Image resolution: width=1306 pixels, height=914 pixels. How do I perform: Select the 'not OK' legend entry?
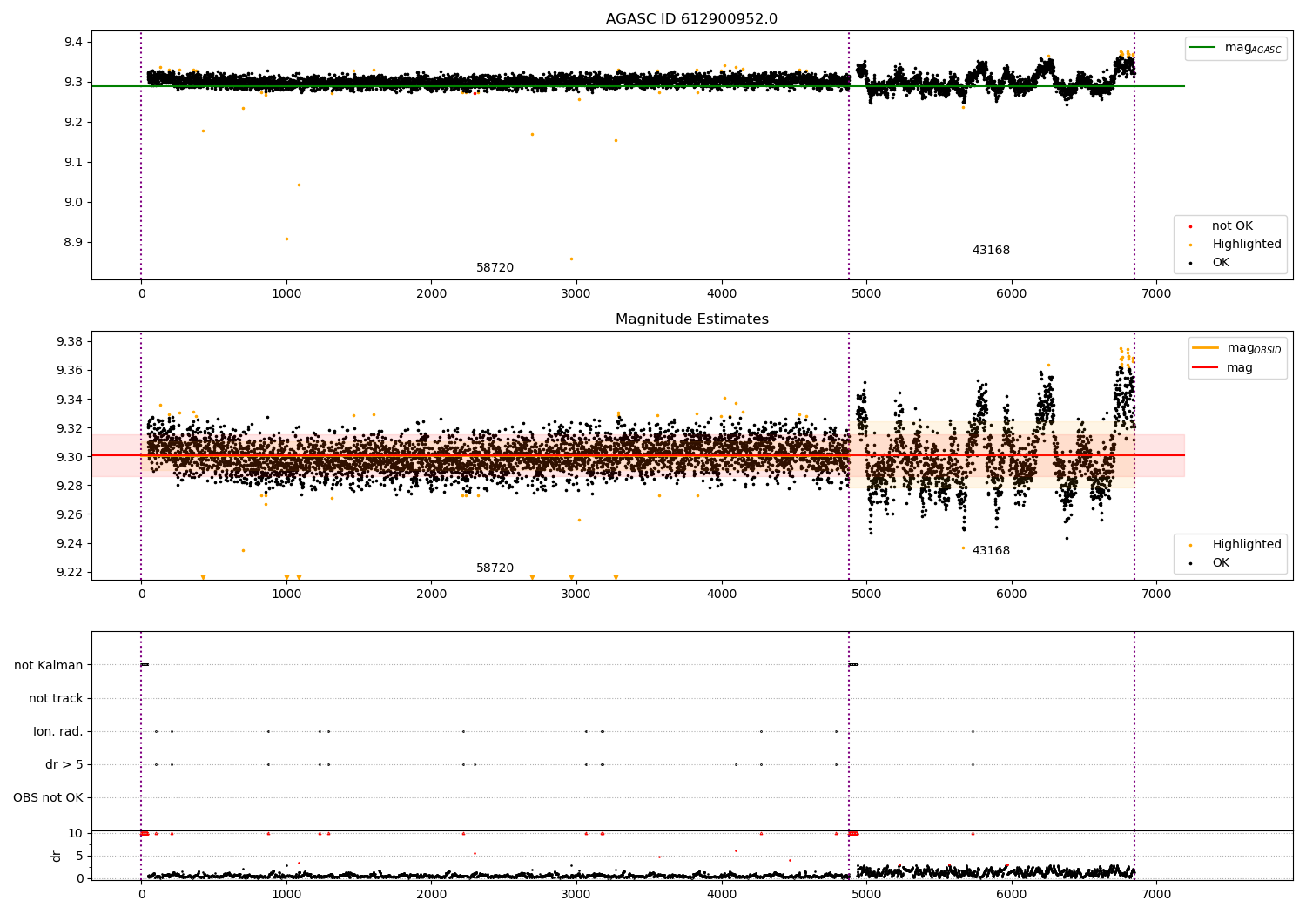pos(1232,226)
